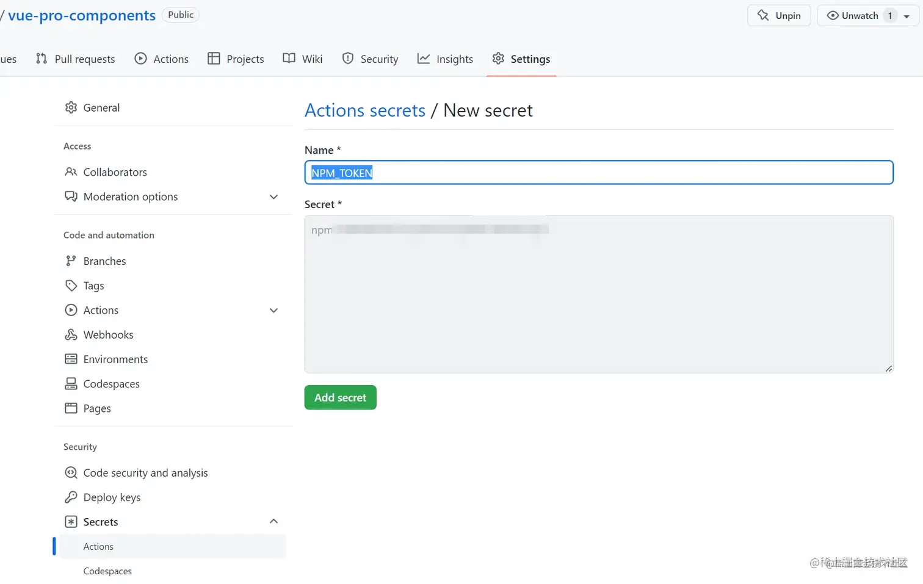This screenshot has height=584, width=923.
Task: Click the Webhooks icon
Action: pos(71,334)
